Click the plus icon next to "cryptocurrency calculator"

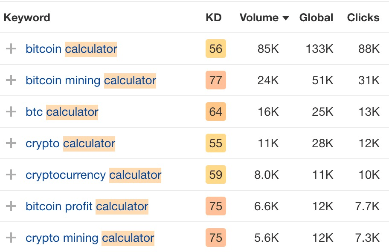point(11,175)
